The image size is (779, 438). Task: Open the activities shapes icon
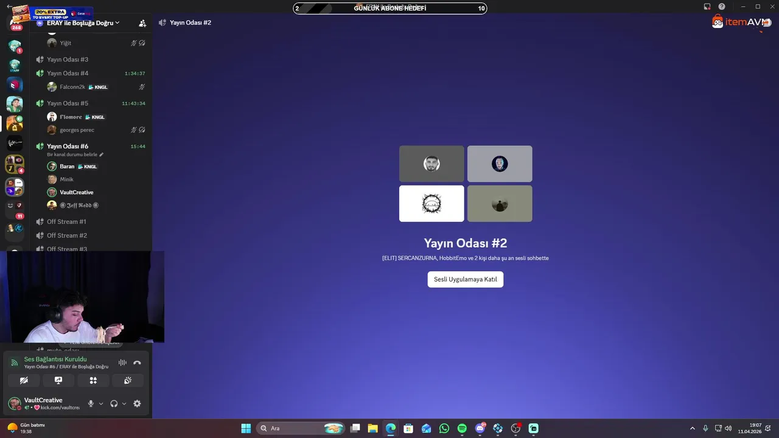coord(93,380)
